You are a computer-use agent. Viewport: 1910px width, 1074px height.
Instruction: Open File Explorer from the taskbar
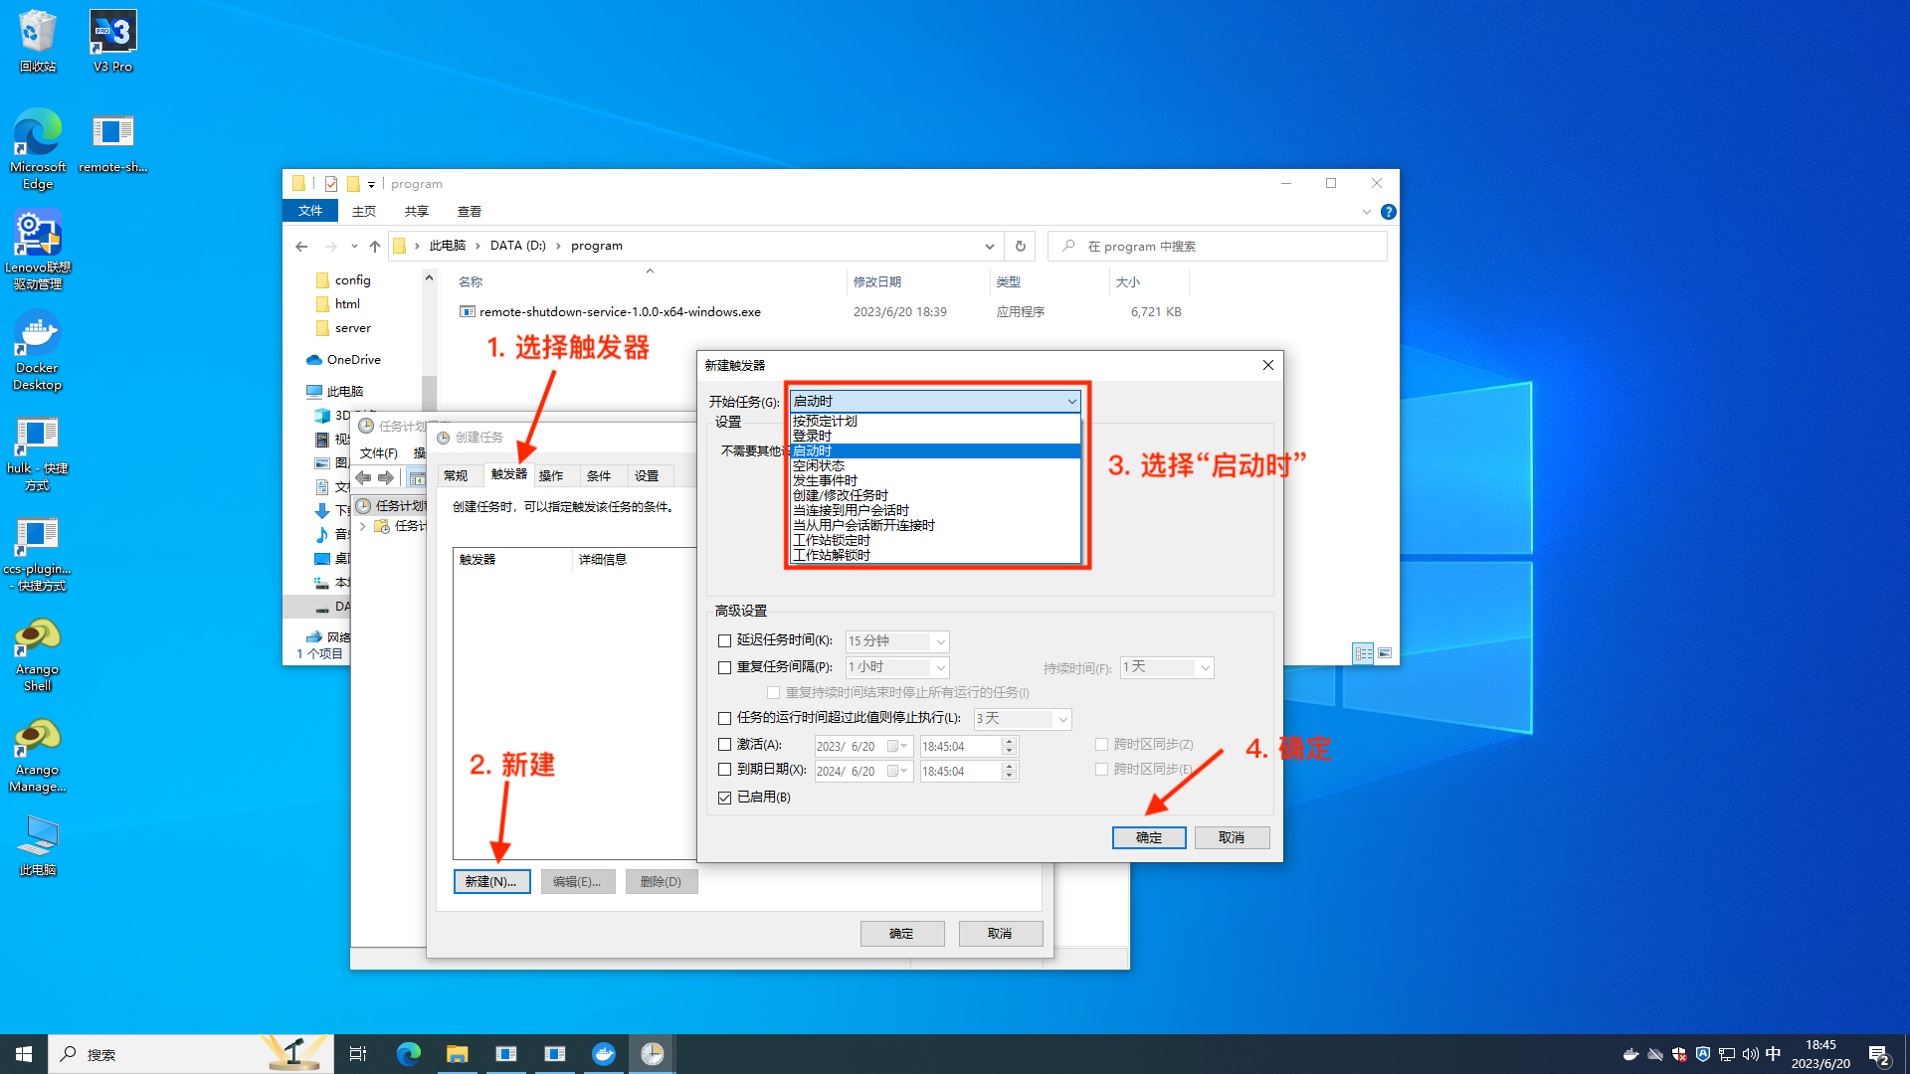pyautogui.click(x=457, y=1054)
